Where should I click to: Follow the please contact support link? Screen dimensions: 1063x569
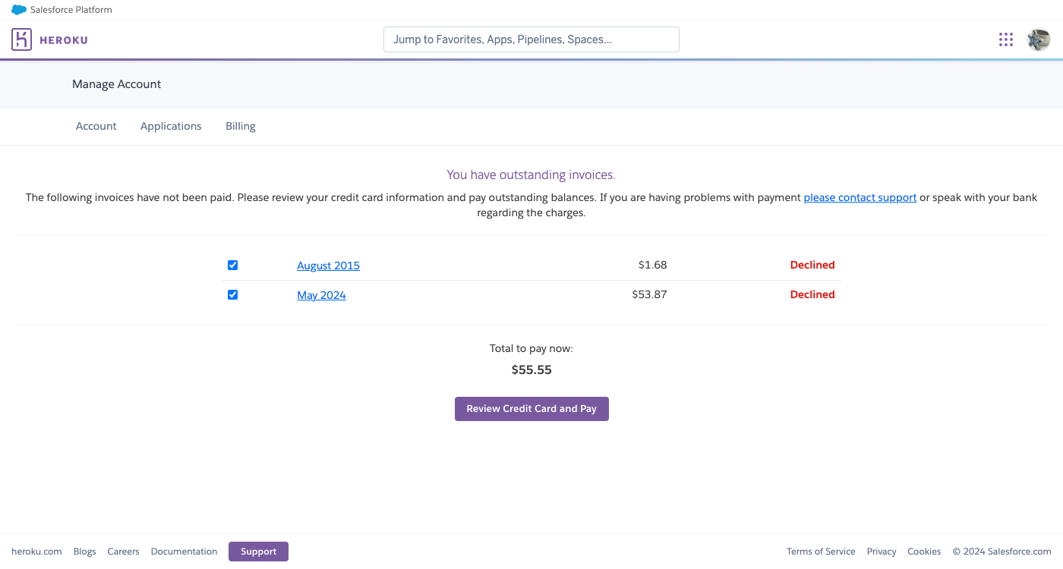coord(860,197)
